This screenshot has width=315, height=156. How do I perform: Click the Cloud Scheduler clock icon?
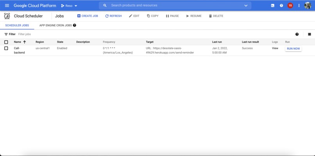[7, 16]
